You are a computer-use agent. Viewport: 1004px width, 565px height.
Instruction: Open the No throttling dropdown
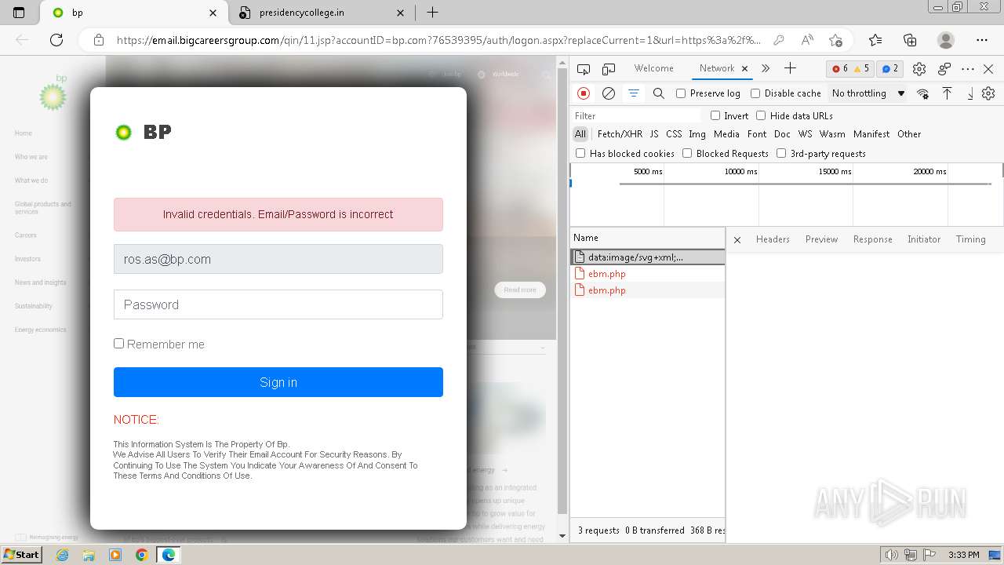[868, 93]
